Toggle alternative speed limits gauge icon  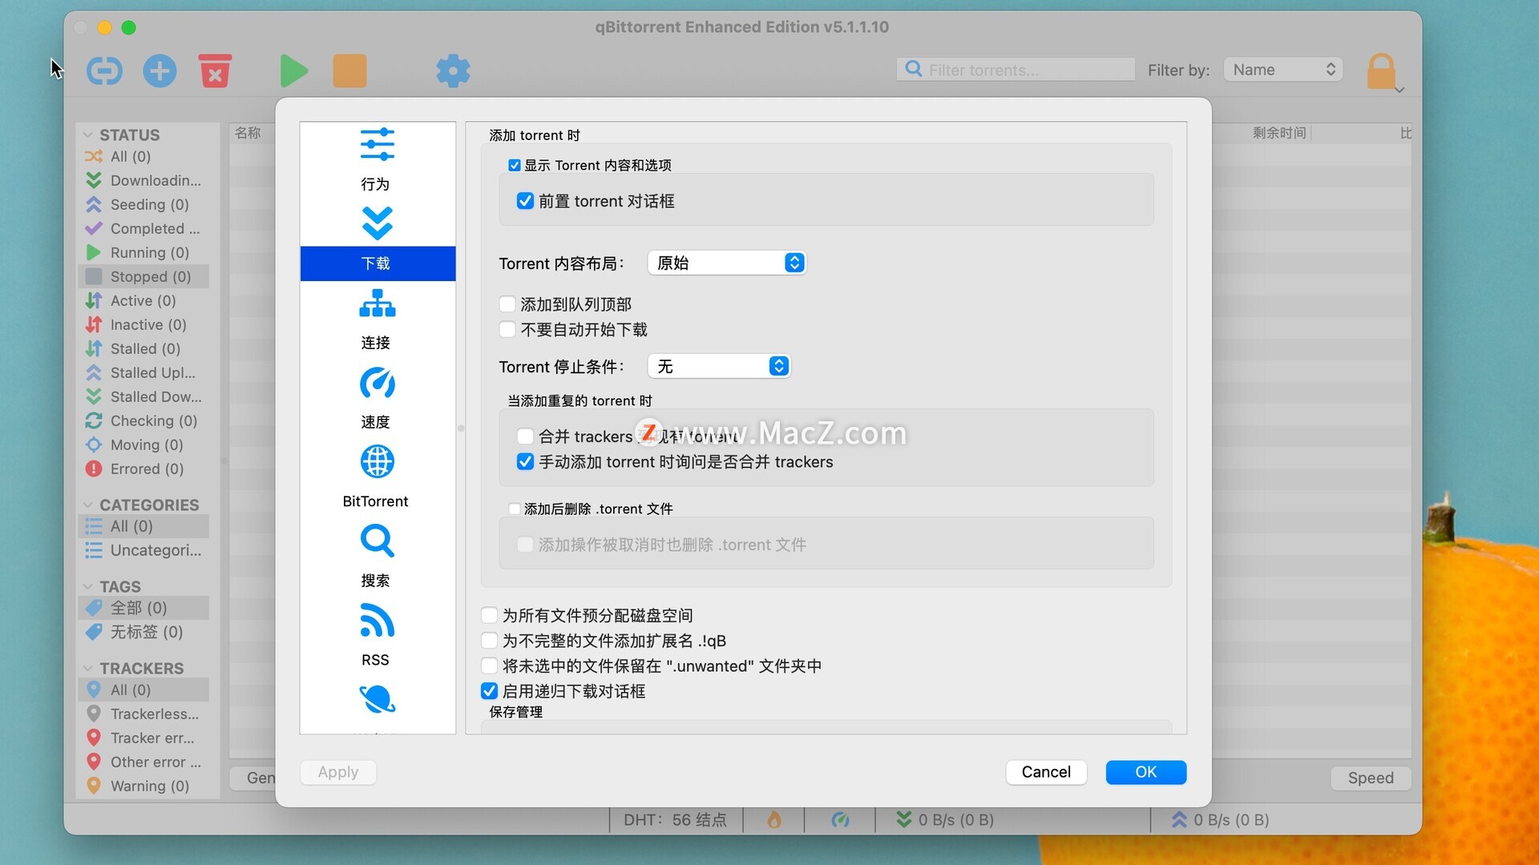840,819
